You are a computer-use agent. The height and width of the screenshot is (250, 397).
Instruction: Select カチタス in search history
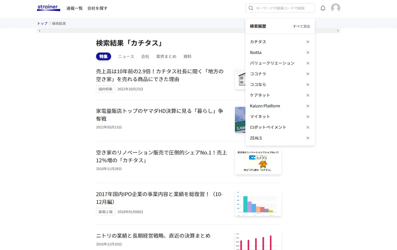click(258, 42)
